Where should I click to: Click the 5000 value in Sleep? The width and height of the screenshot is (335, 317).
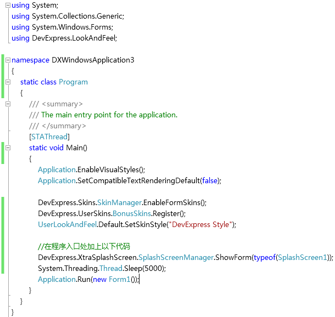click(x=152, y=268)
